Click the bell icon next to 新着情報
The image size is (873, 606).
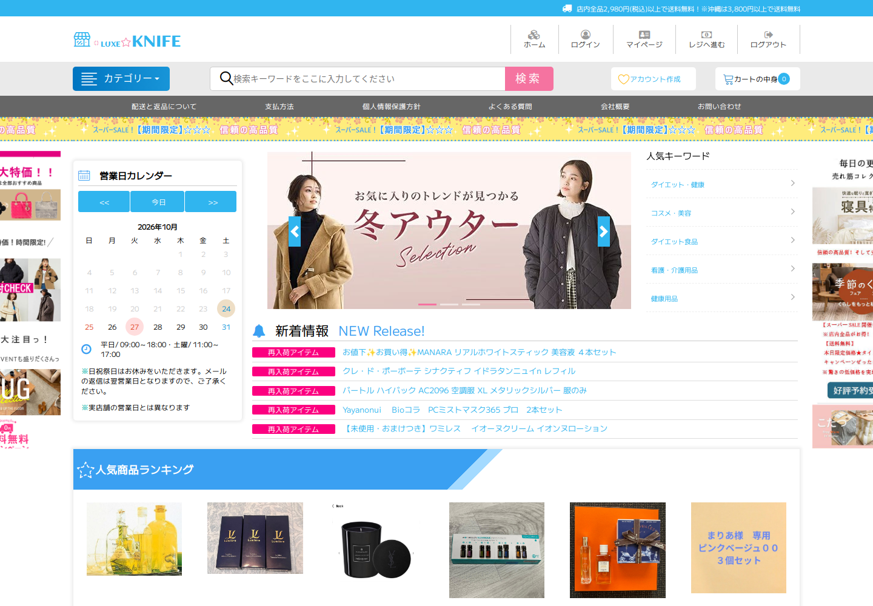(x=259, y=331)
